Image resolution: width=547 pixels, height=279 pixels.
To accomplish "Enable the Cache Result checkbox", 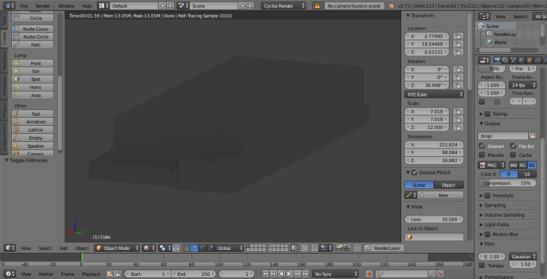I will [x=513, y=155].
